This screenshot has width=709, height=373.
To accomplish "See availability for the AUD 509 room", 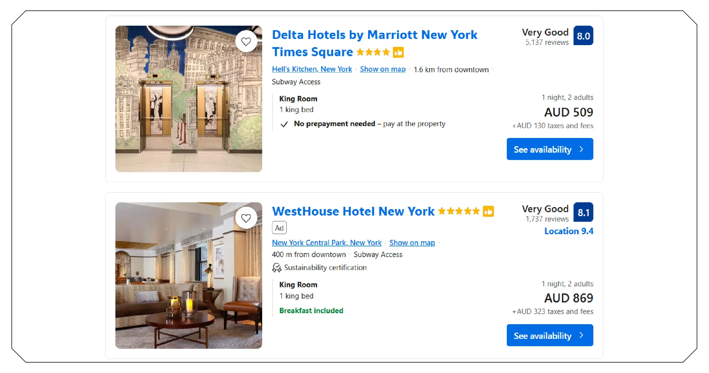I will pos(549,149).
